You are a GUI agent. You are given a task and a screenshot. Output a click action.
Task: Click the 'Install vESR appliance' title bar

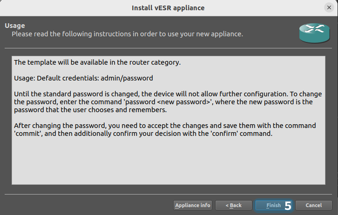(x=168, y=8)
